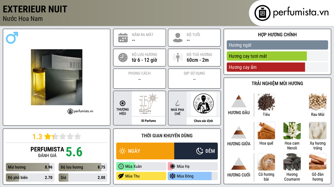Click the perfumista.vn bottle logo icon
The width and height of the screenshot is (334, 187).
pyautogui.click(x=262, y=13)
